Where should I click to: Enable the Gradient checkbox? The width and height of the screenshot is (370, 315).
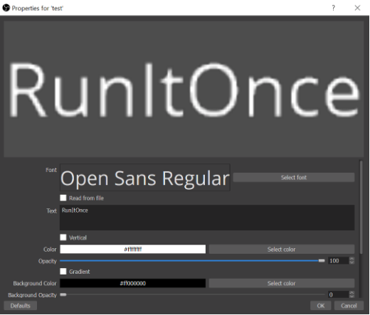[x=63, y=272]
